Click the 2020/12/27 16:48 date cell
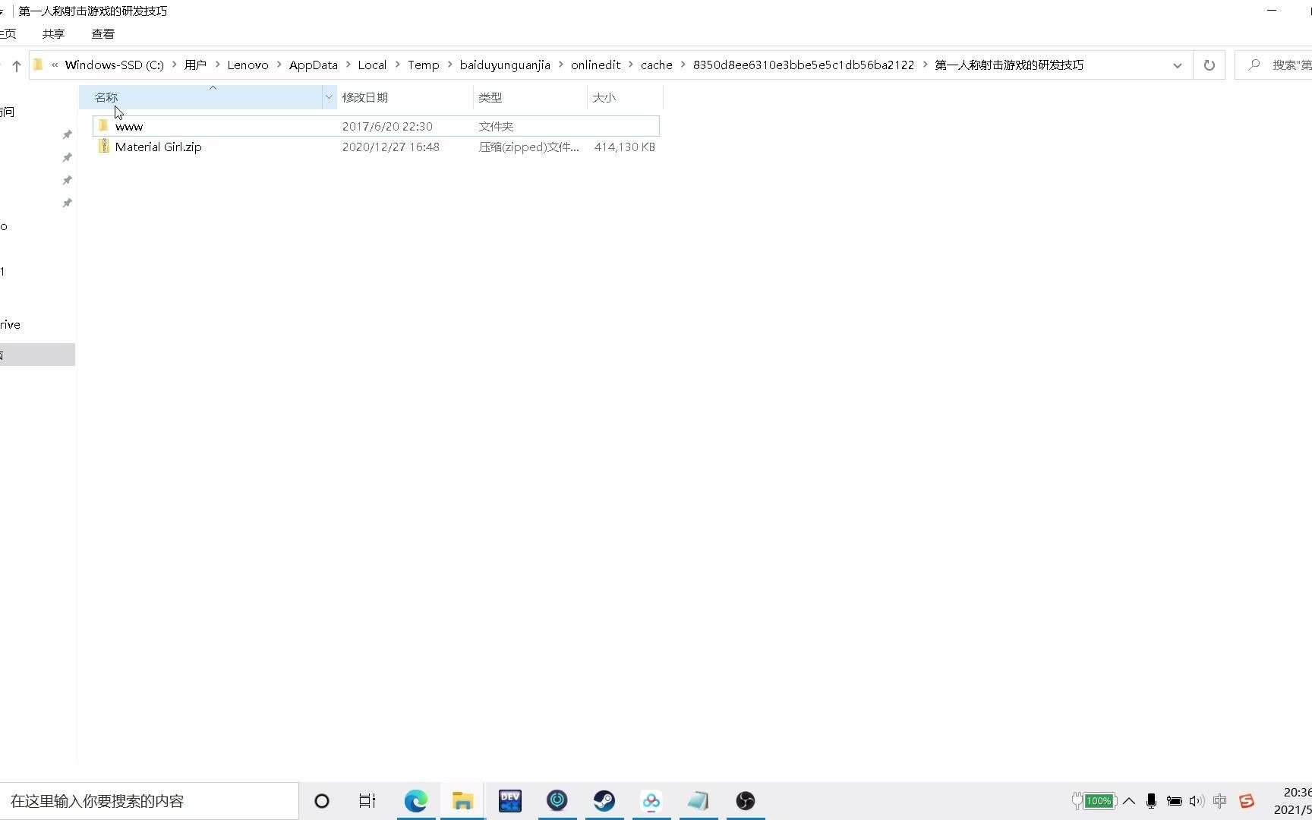The width and height of the screenshot is (1312, 820). pyautogui.click(x=390, y=147)
